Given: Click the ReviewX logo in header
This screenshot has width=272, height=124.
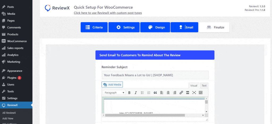Looking at the screenshot, I should tap(57, 8).
